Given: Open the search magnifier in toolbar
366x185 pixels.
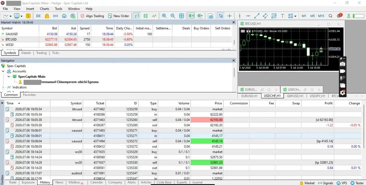Looking at the screenshot, I should (331, 16).
